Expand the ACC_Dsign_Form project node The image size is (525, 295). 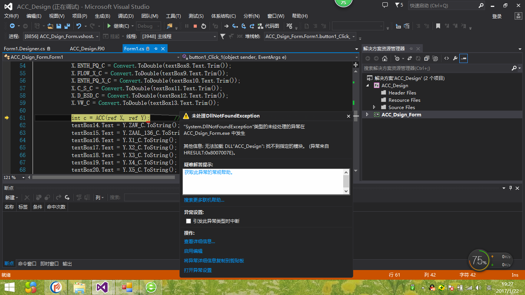coord(367,114)
